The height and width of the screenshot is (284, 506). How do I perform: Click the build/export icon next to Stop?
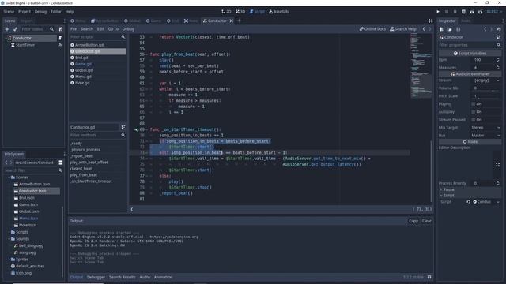pyautogui.click(x=463, y=12)
